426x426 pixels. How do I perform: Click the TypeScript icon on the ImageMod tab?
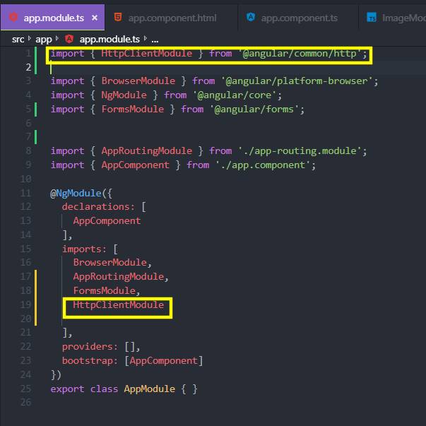click(x=372, y=17)
